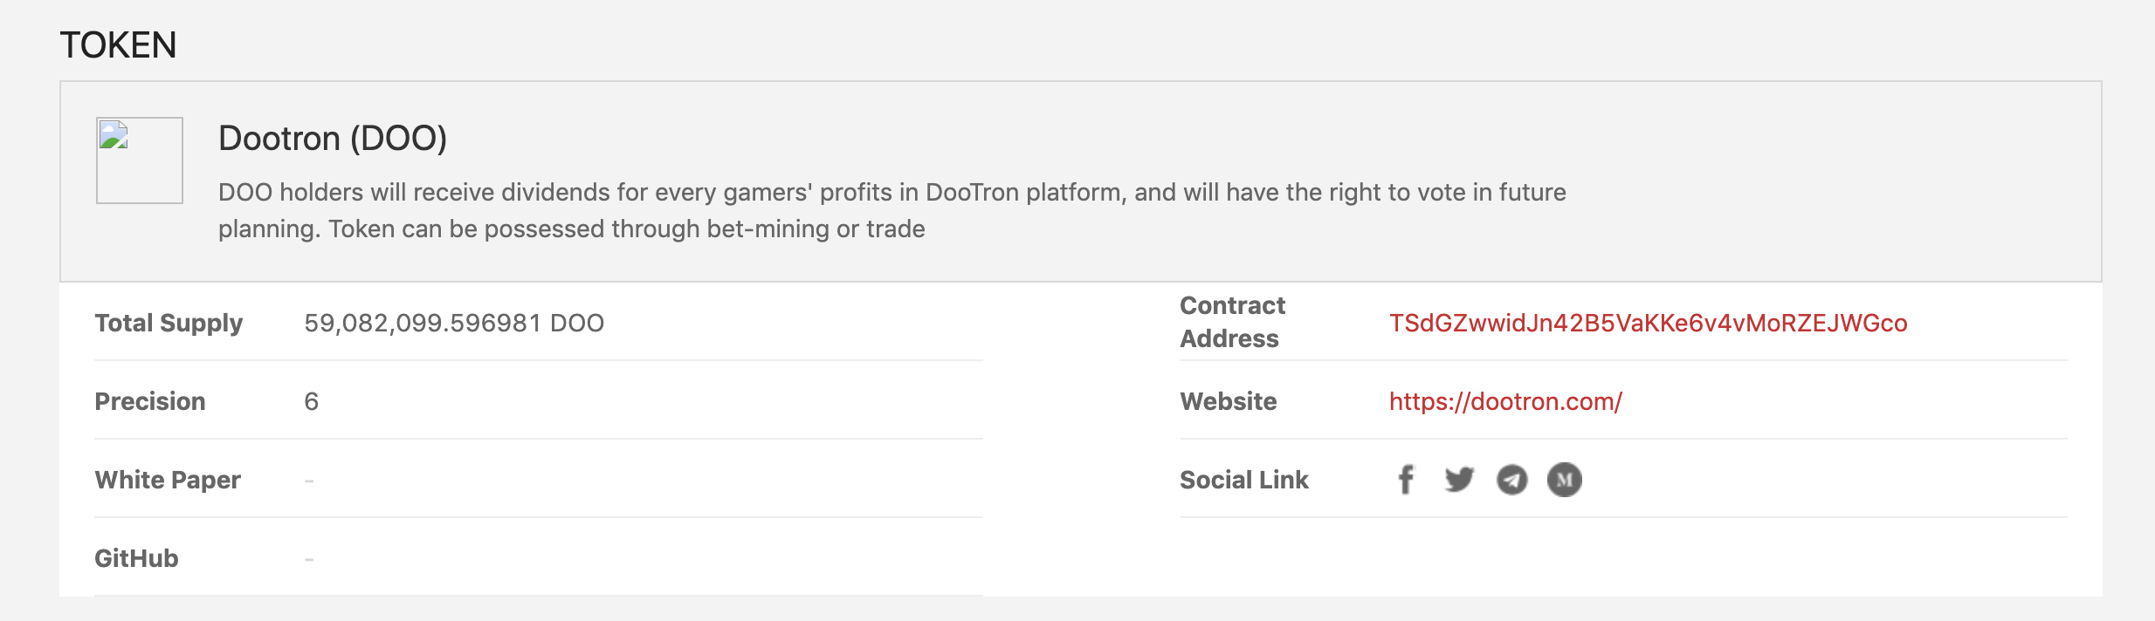2155x621 pixels.
Task: Select the total supply value 59,082,099.596981 DOO
Action: [454, 323]
